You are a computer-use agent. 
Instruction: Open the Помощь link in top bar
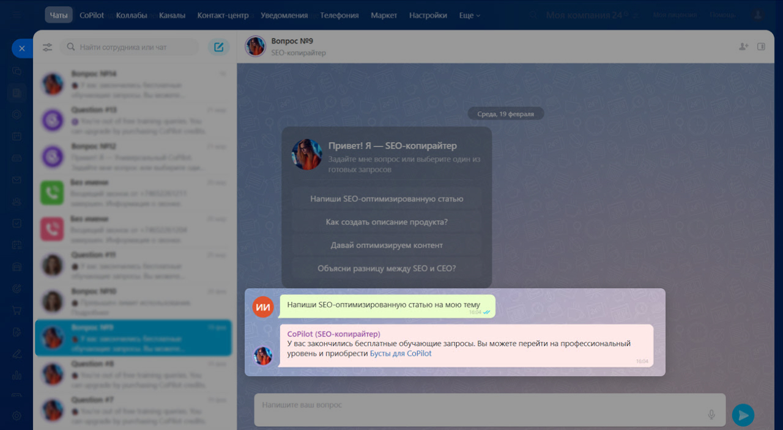(x=722, y=15)
